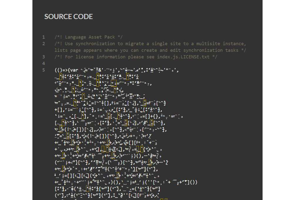
Task: Click the 'var' keyword on line 5
Action: pos(74,70)
